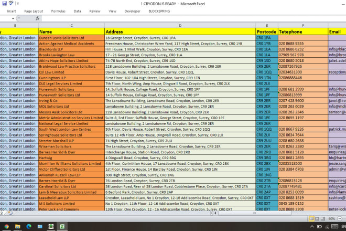Open the Name Box dropdown arrow
346x231 pixels.
tap(13, 18)
